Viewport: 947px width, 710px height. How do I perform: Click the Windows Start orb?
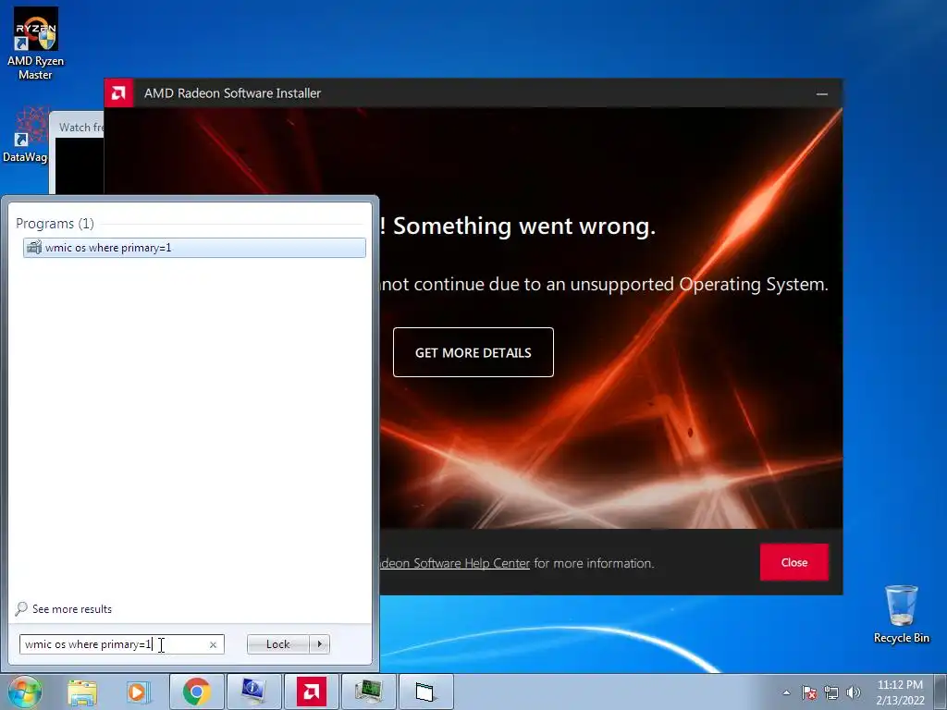tap(24, 692)
